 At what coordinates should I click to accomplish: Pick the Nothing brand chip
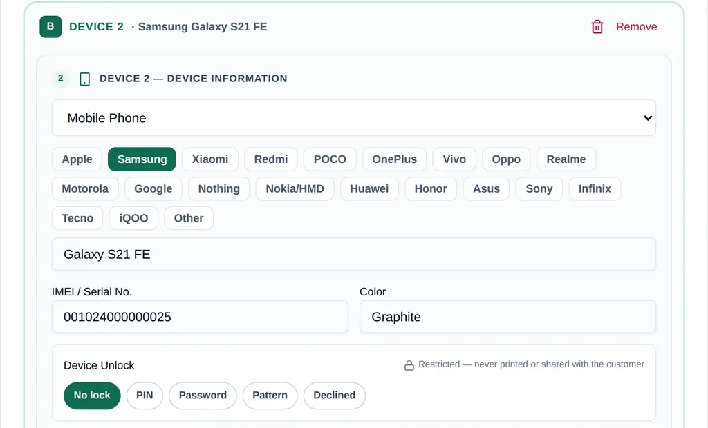click(x=219, y=188)
